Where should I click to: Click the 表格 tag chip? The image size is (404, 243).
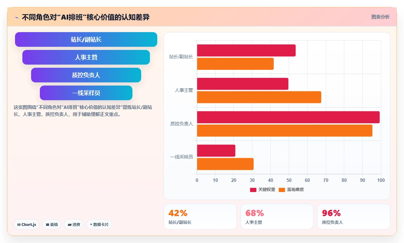[x=52, y=224]
